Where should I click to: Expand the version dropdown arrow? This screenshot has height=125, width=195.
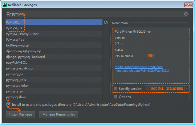pos(187,89)
